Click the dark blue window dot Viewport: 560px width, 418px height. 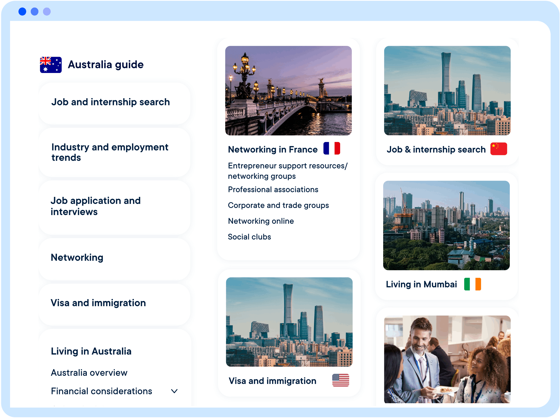click(22, 12)
